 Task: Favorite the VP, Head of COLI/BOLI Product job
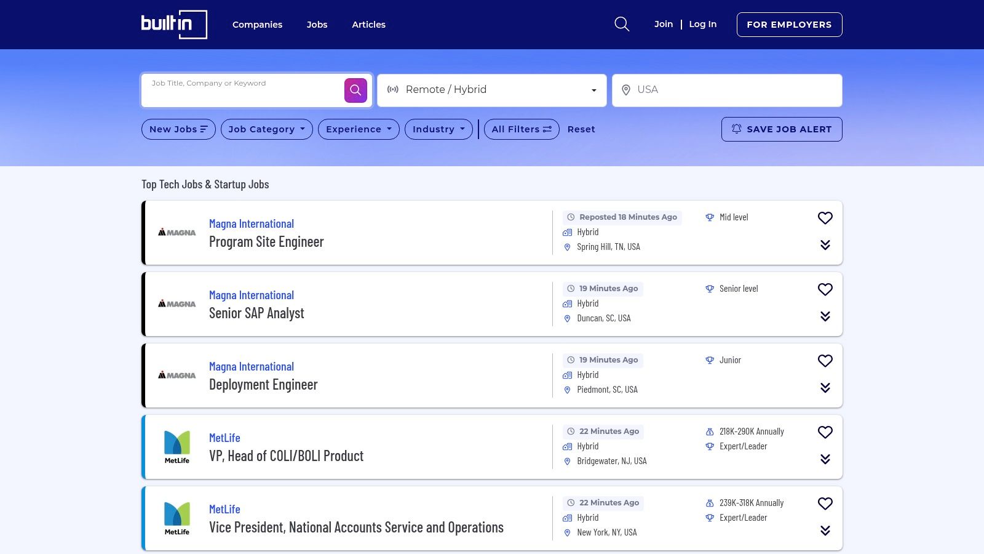pyautogui.click(x=825, y=432)
